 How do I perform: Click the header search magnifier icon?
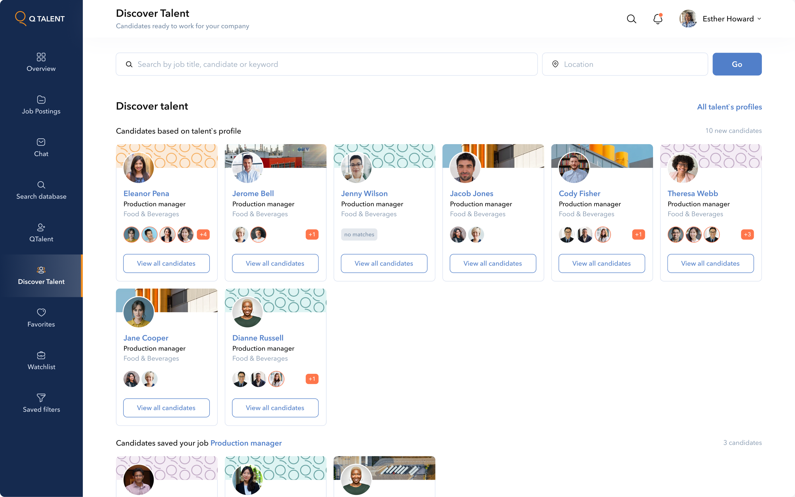tap(631, 19)
